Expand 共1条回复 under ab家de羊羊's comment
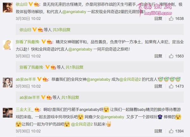 point(70,97)
